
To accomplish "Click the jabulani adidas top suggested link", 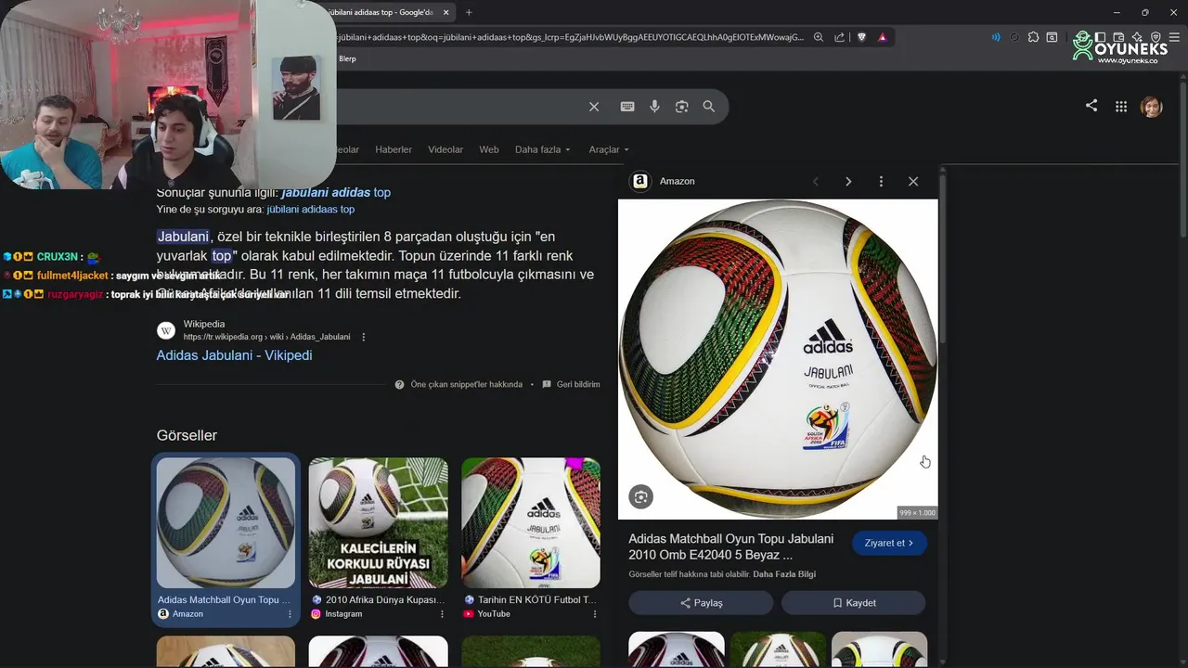I will point(336,192).
